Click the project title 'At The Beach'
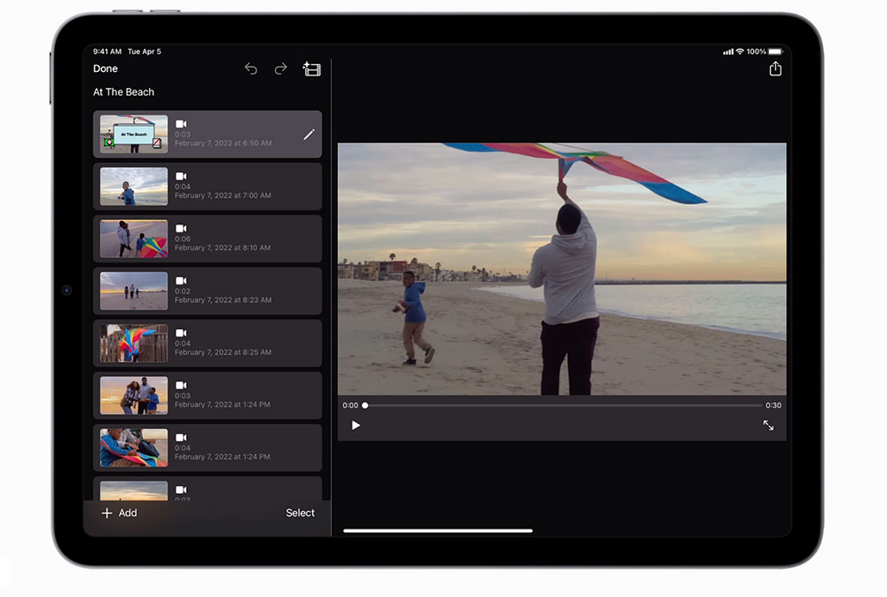 [x=123, y=91]
